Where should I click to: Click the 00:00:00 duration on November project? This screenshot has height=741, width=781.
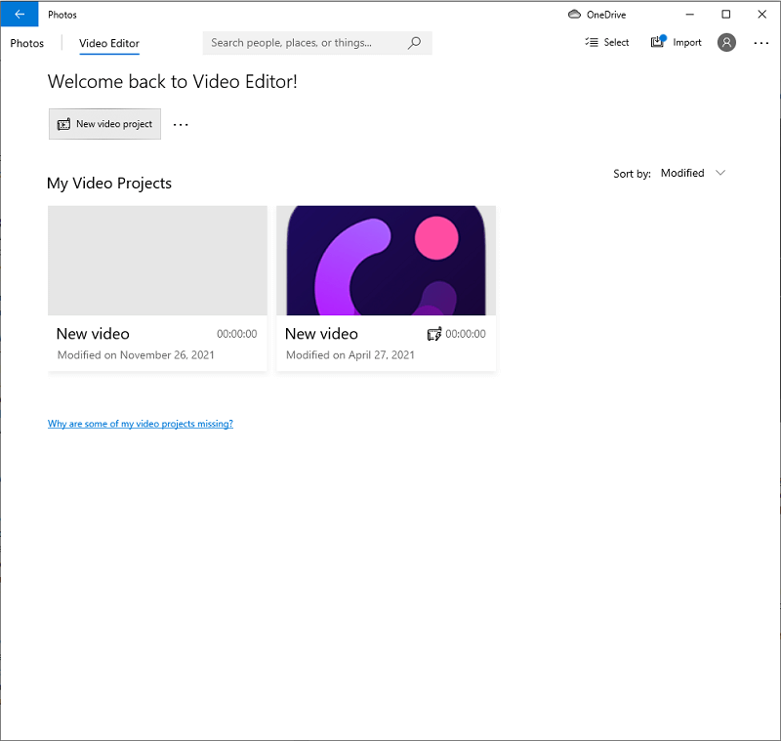tap(237, 334)
